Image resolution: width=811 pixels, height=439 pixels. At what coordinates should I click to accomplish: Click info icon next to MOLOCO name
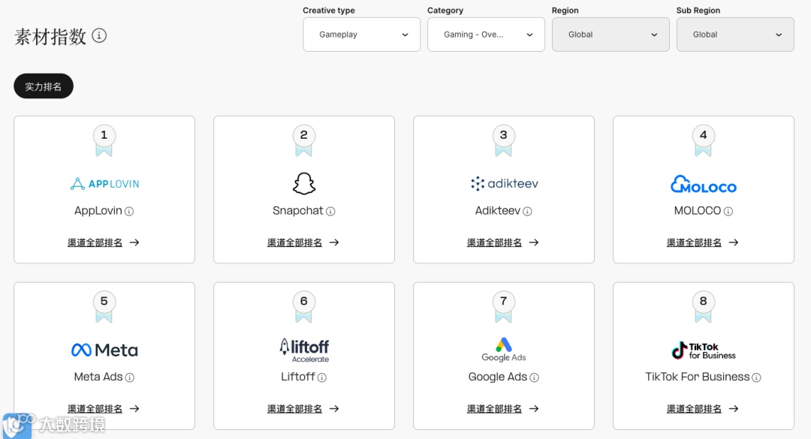point(728,212)
